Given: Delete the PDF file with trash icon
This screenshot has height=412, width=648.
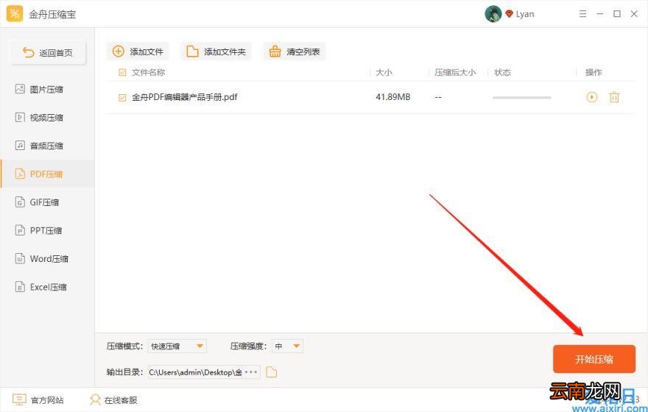Looking at the screenshot, I should pos(615,97).
